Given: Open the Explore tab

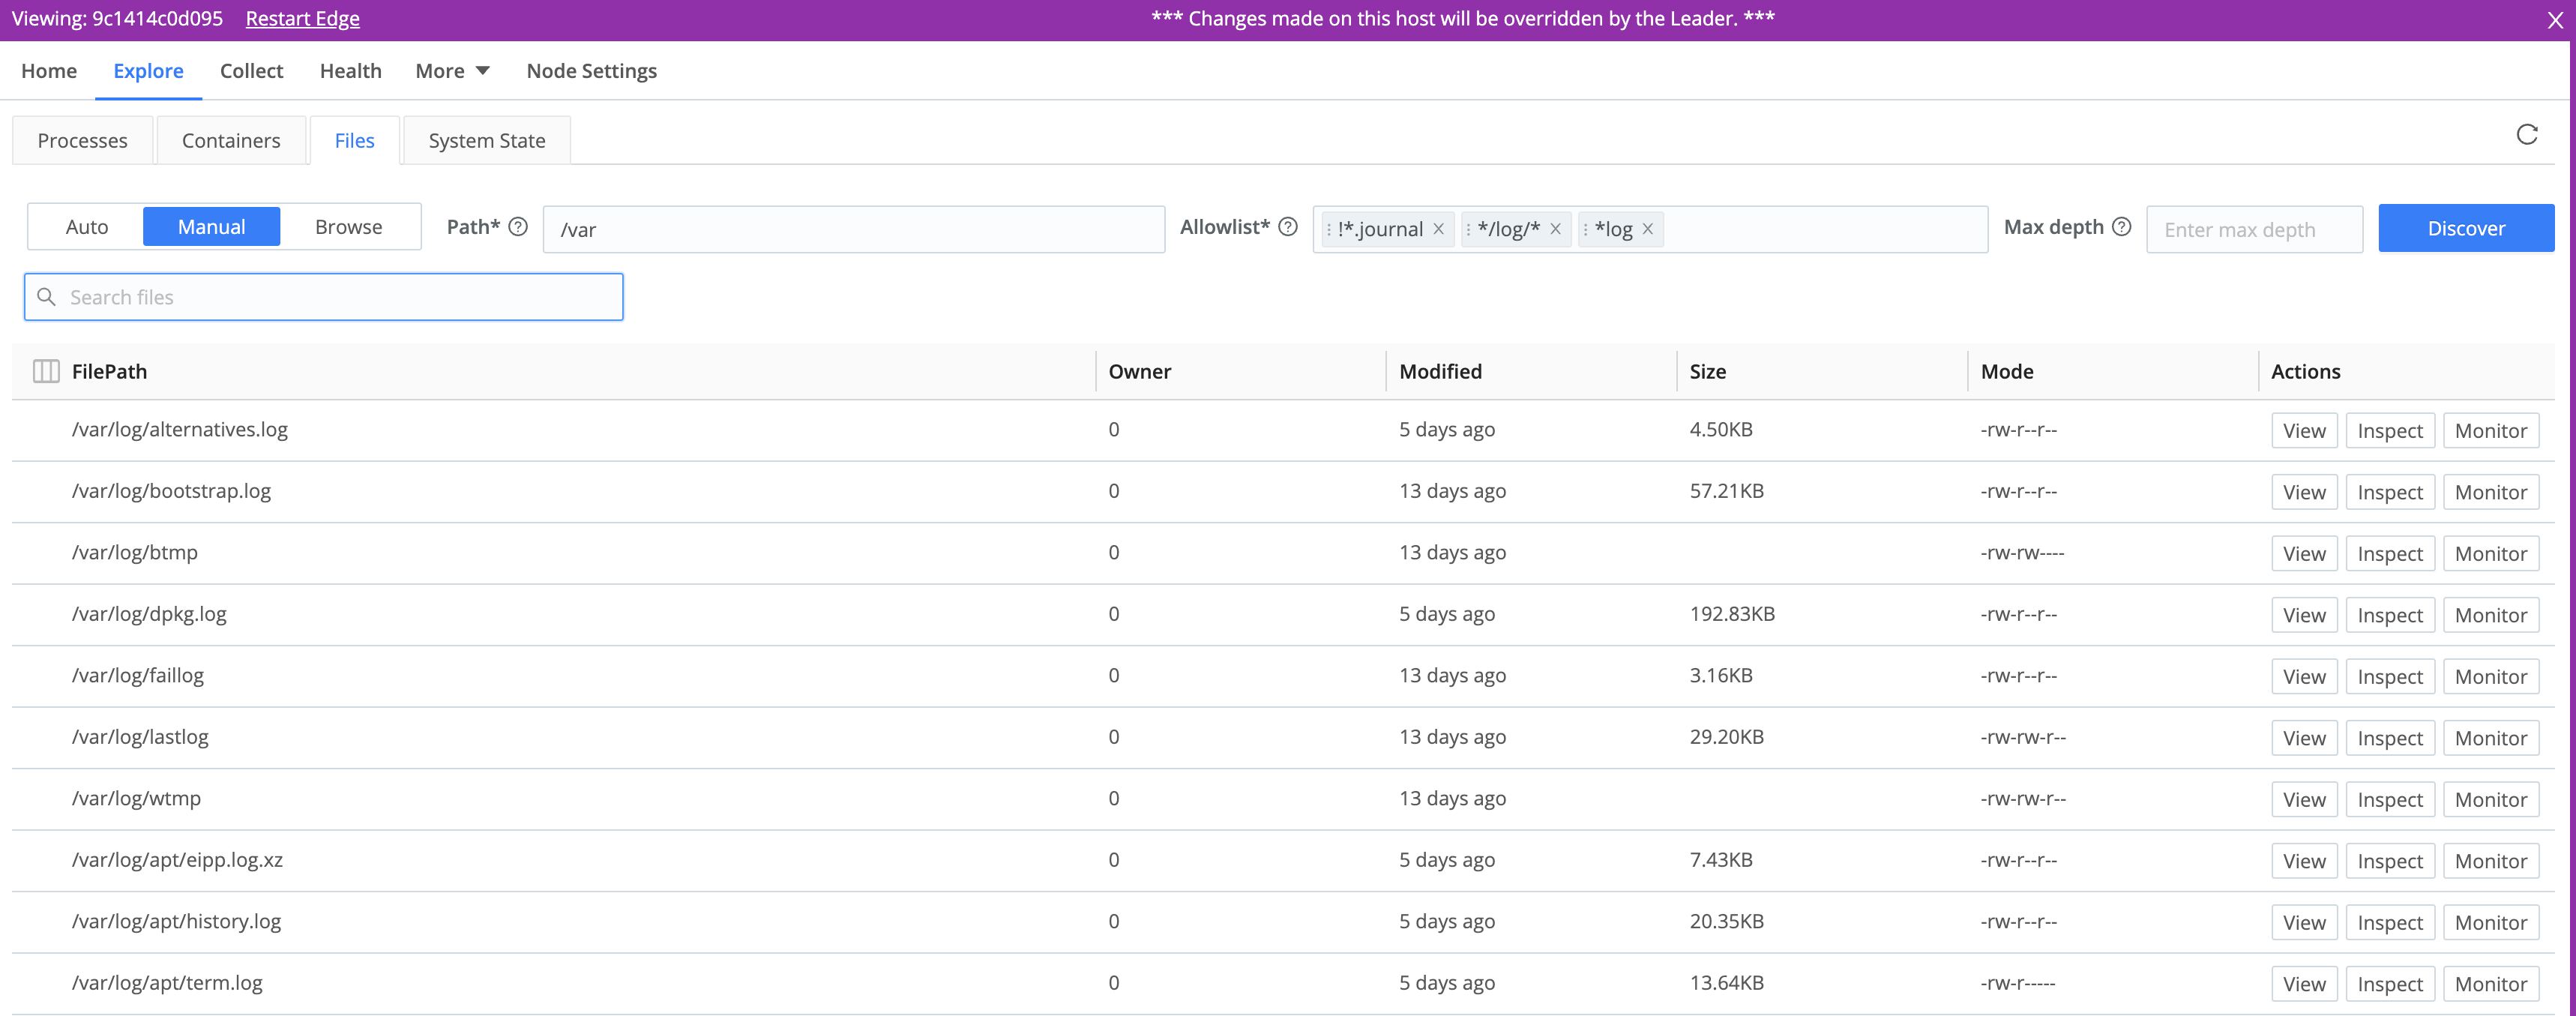Looking at the screenshot, I should 148,71.
